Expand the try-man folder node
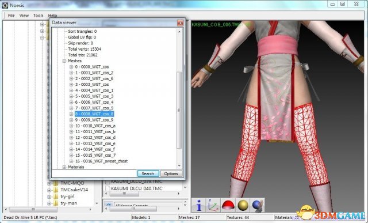368x223 pixels. 49,203
